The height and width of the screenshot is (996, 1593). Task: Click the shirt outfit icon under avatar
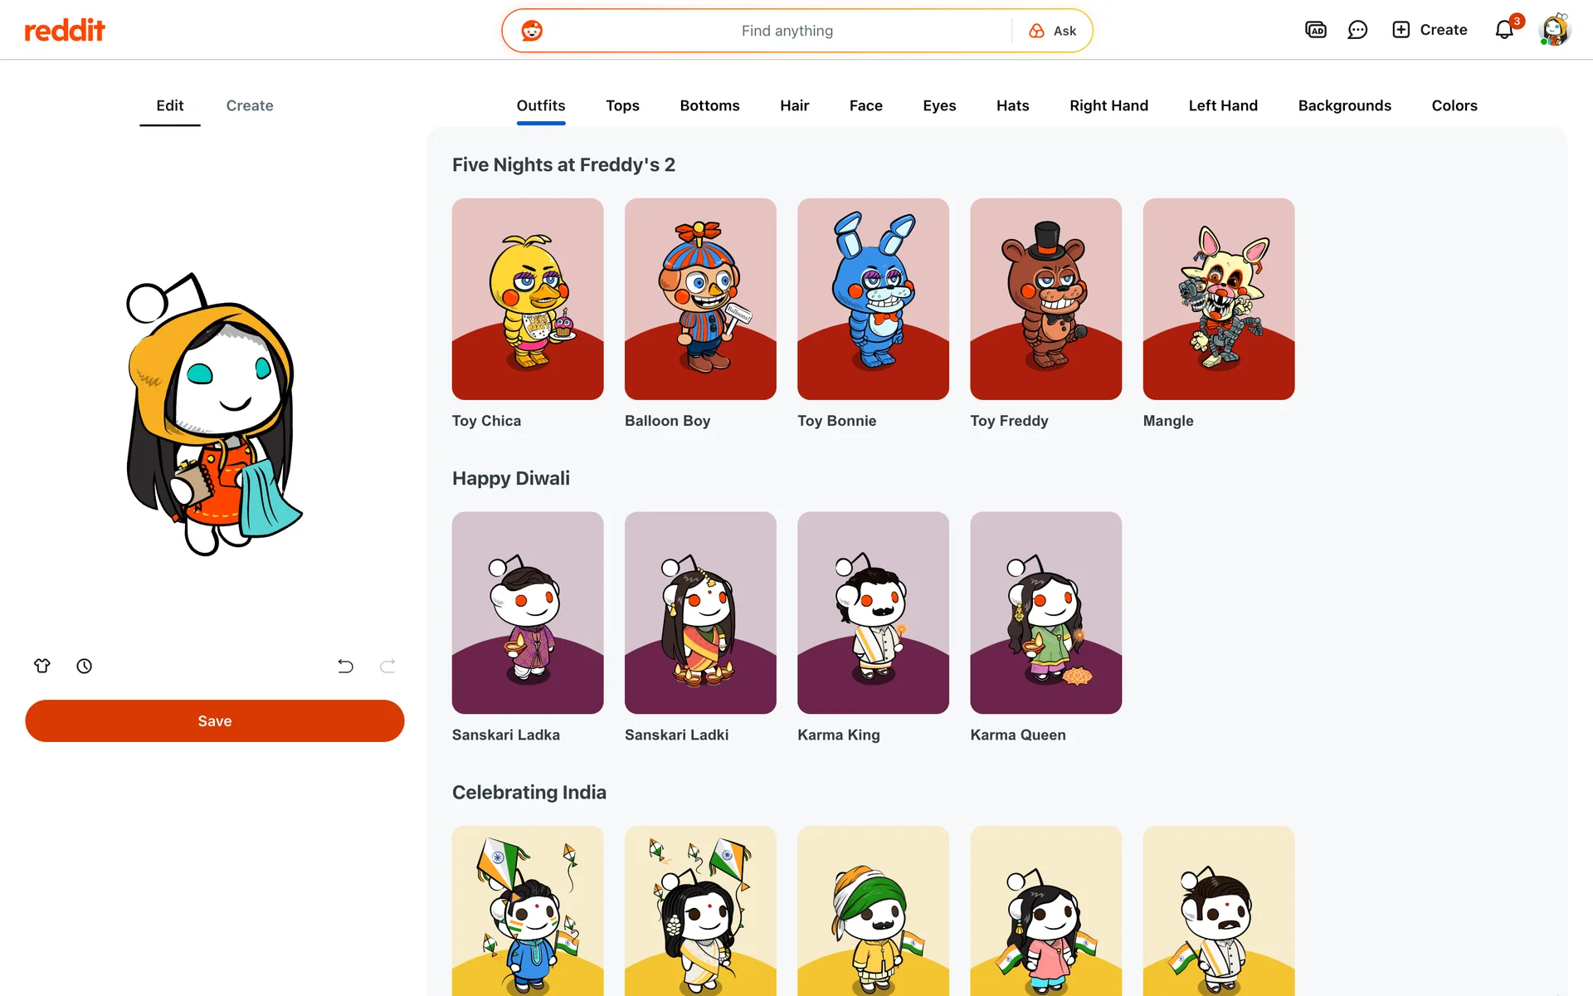coord(42,666)
